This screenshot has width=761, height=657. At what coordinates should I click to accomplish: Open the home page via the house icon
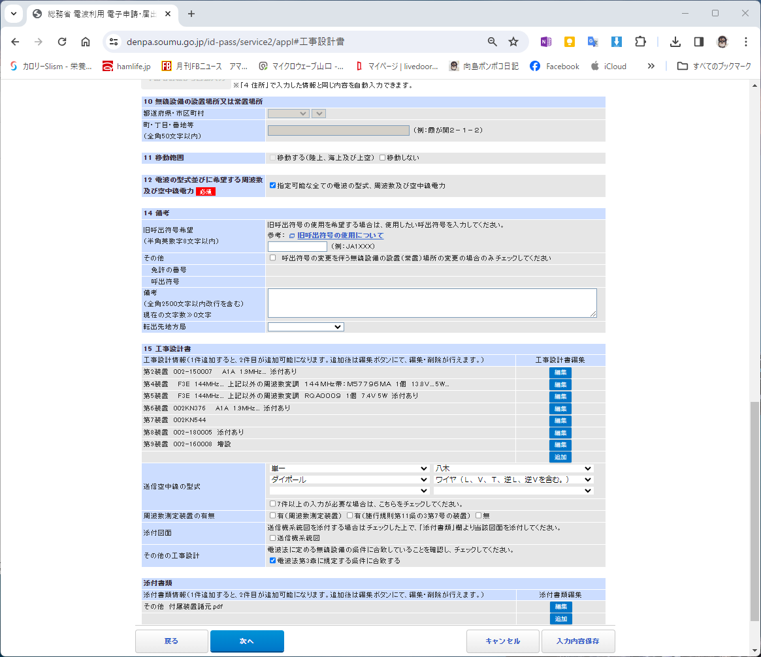pyautogui.click(x=86, y=42)
